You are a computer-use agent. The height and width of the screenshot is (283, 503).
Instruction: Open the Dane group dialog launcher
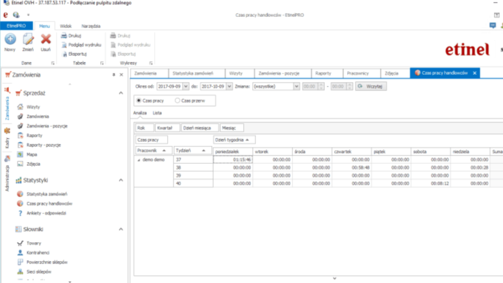coord(53,63)
